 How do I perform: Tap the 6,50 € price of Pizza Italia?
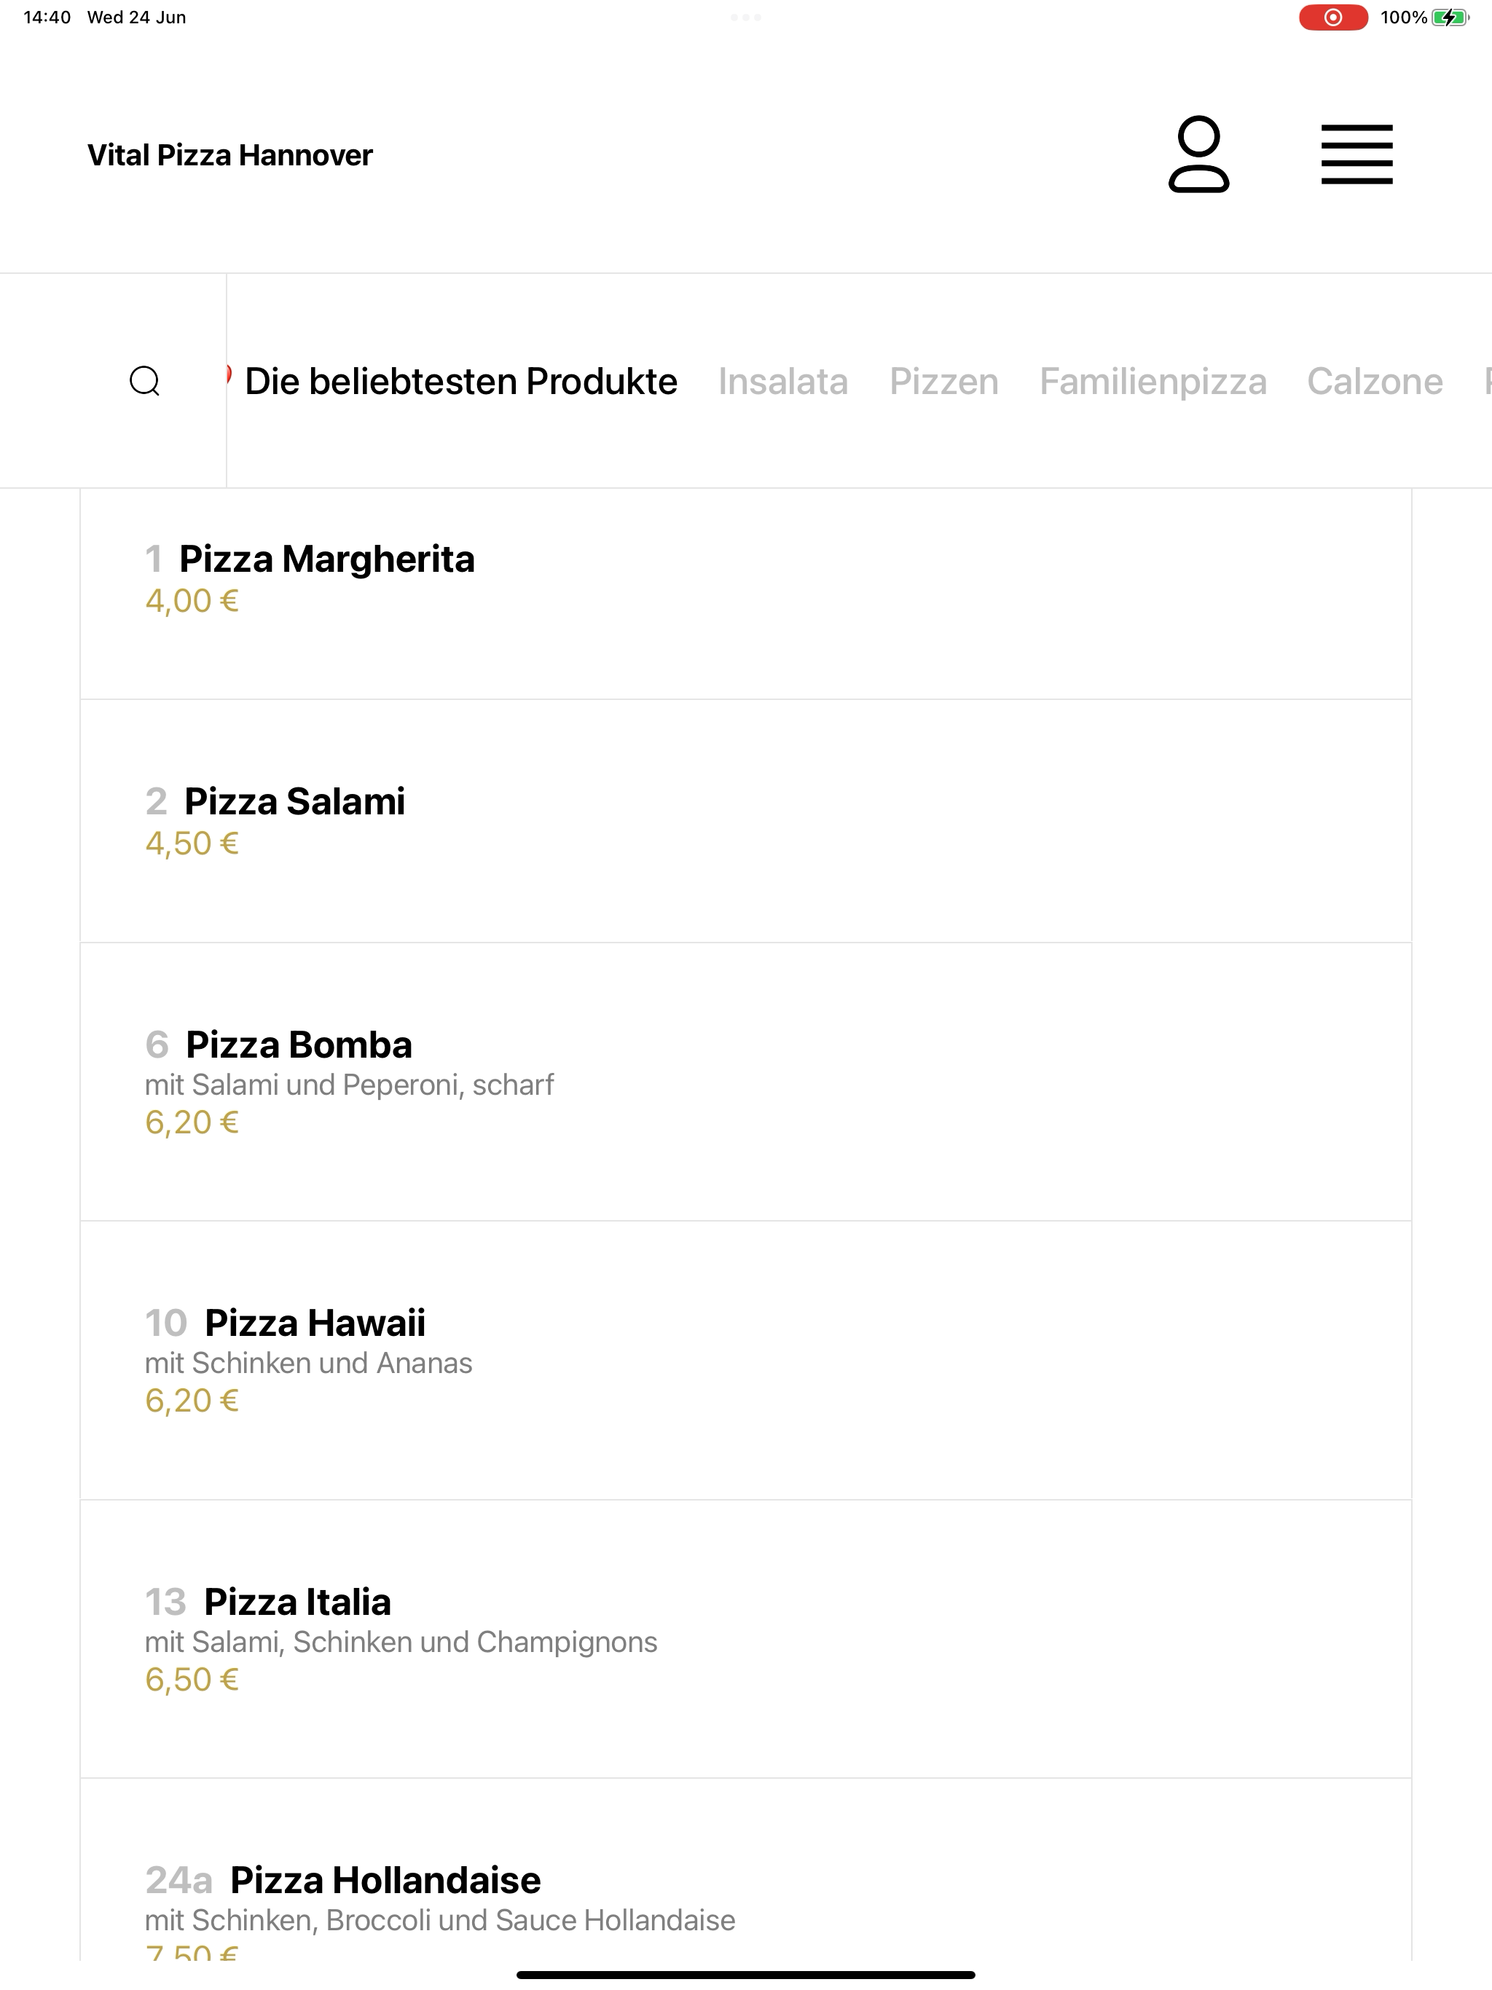tap(192, 1680)
